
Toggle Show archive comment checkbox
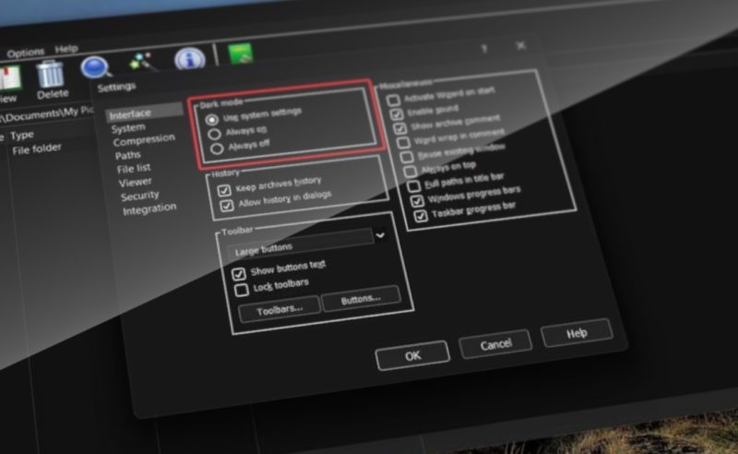pos(399,128)
